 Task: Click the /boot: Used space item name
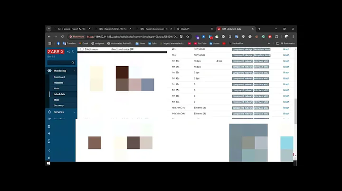tap(120, 49)
